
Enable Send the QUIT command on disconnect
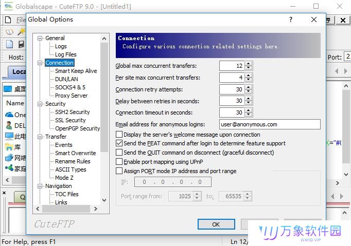pyautogui.click(x=119, y=153)
